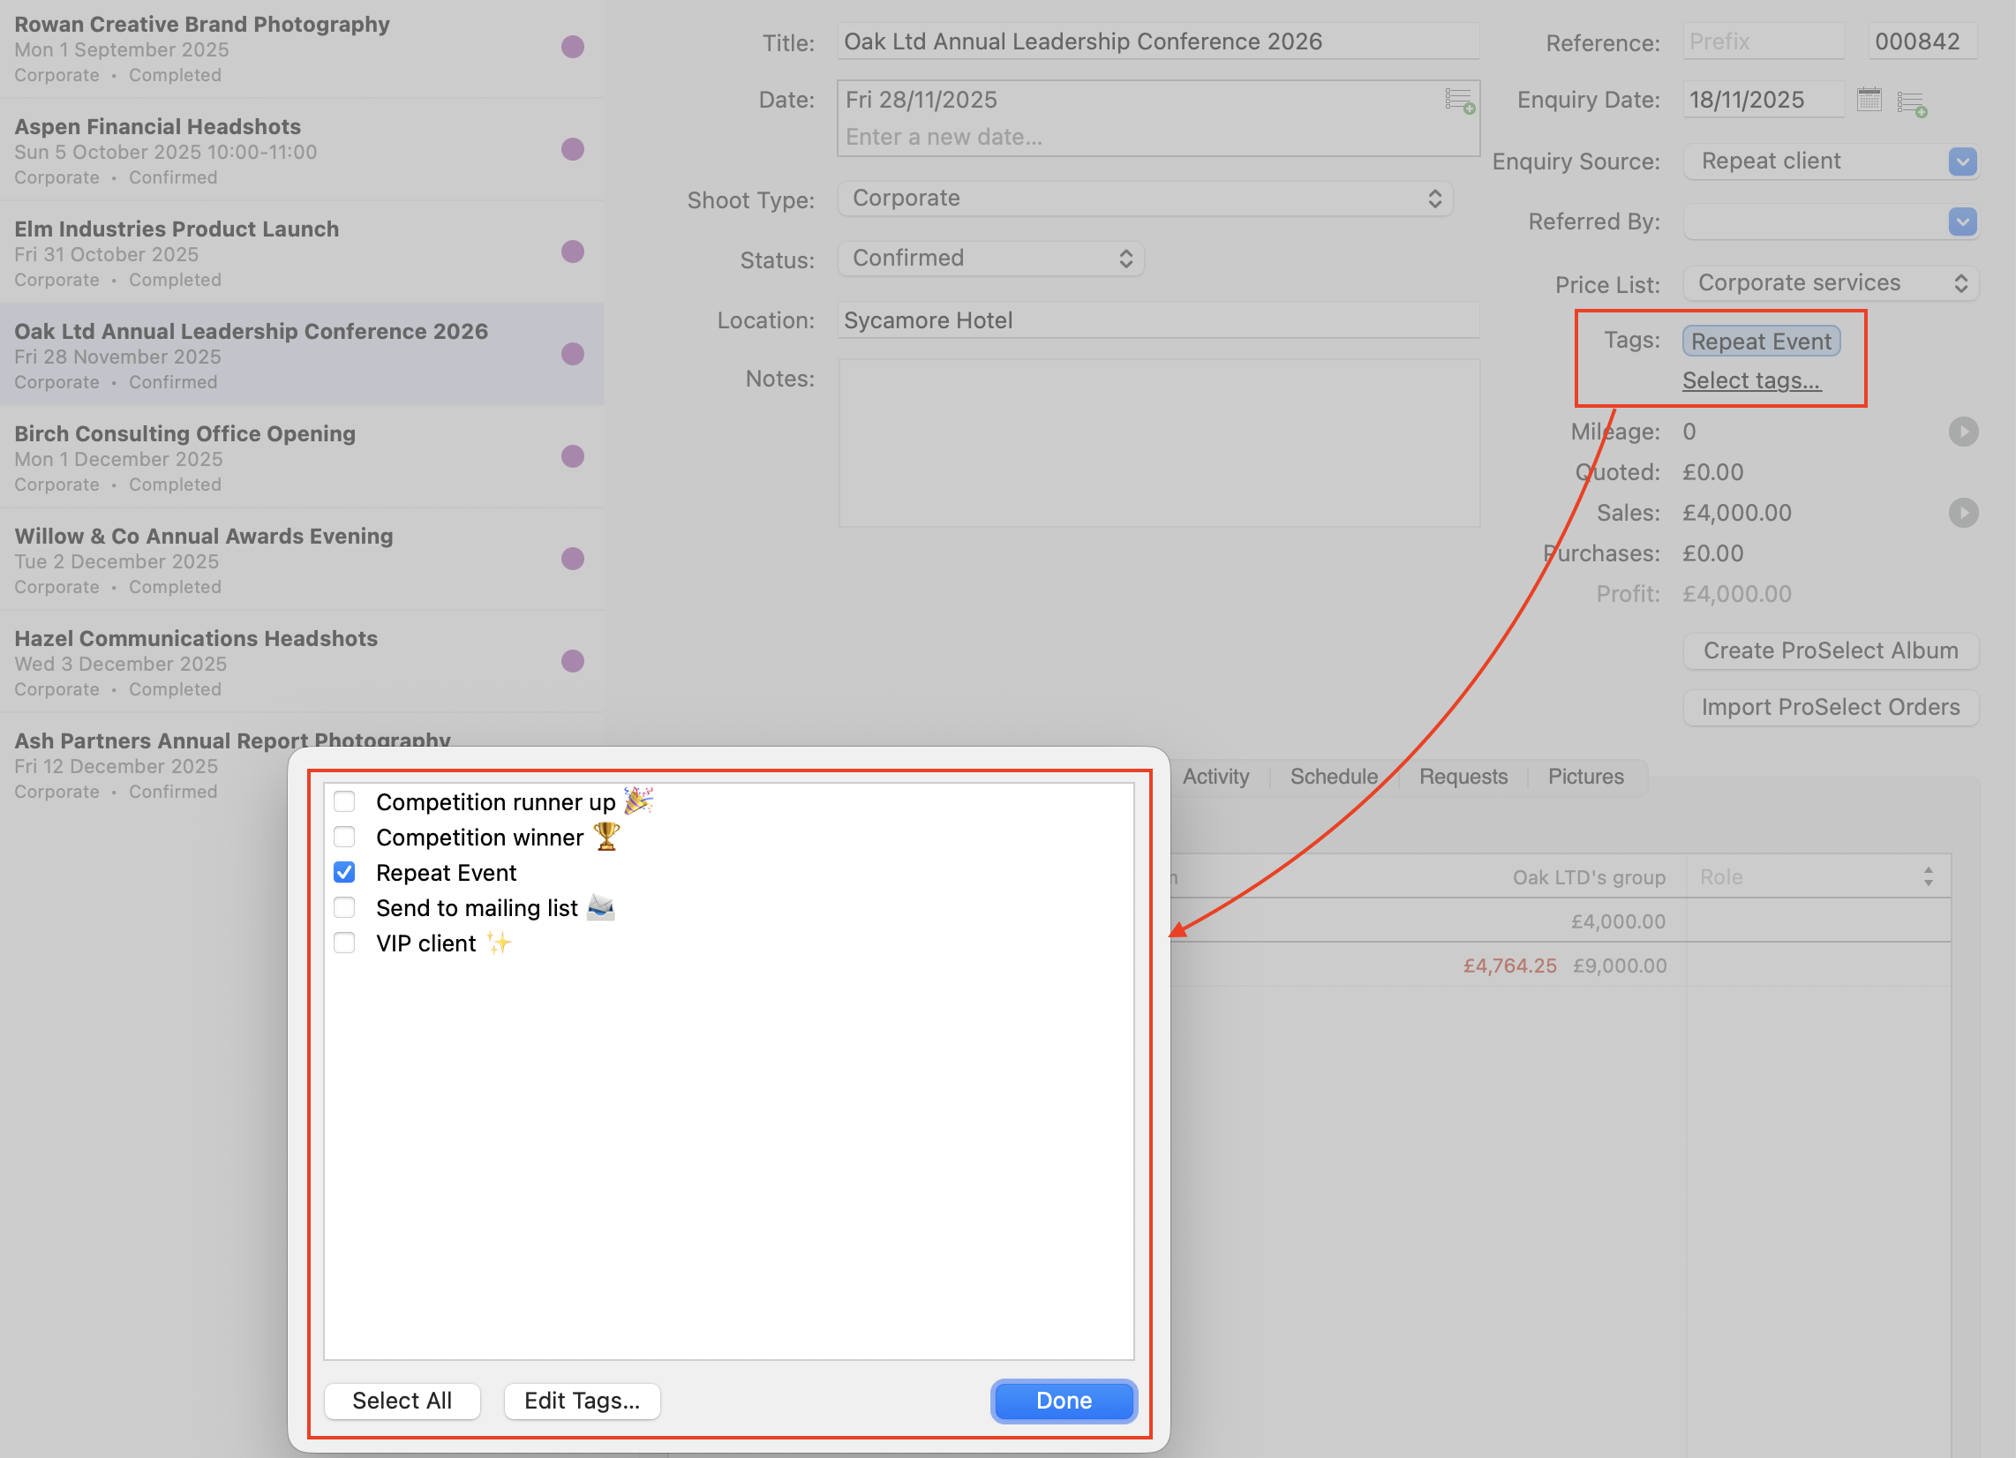Click purple dot on Rowan Creative Brand Photography
Image resolution: width=2016 pixels, height=1458 pixels.
pyautogui.click(x=573, y=47)
